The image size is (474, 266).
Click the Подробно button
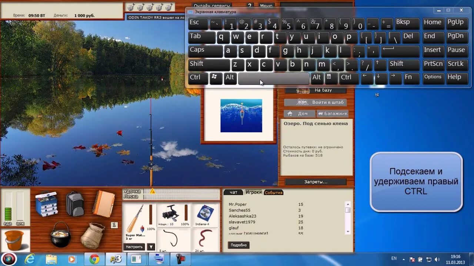pos(238,245)
